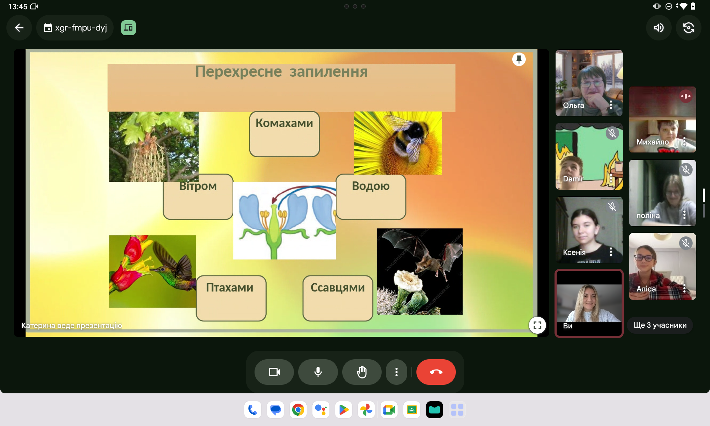End the call with red button
This screenshot has width=710, height=426.
click(436, 372)
